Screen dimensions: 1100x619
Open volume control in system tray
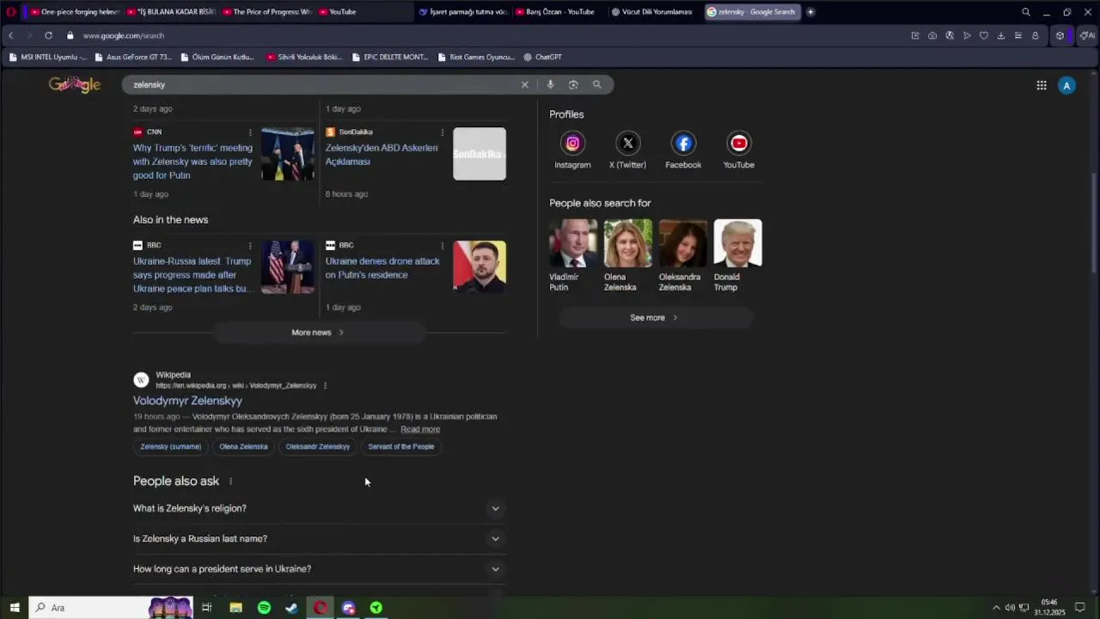[x=1010, y=608]
